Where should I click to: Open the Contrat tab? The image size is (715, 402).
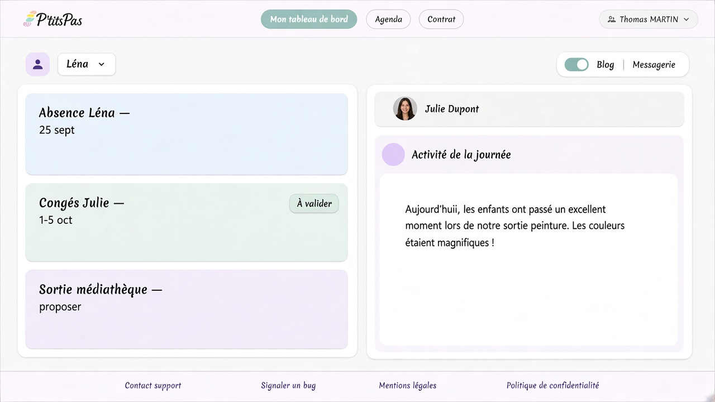click(x=441, y=19)
